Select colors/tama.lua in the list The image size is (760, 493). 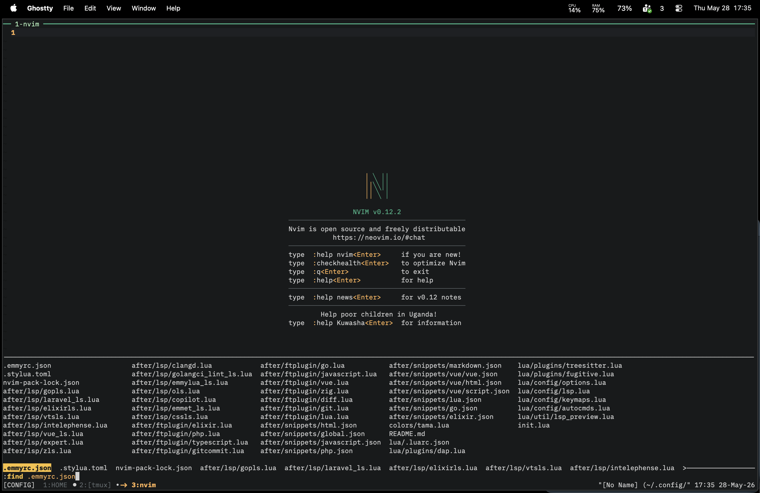point(419,425)
